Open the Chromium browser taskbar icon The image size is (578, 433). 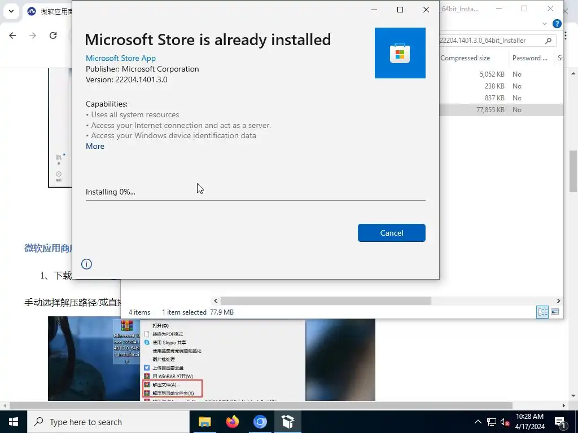(260, 422)
